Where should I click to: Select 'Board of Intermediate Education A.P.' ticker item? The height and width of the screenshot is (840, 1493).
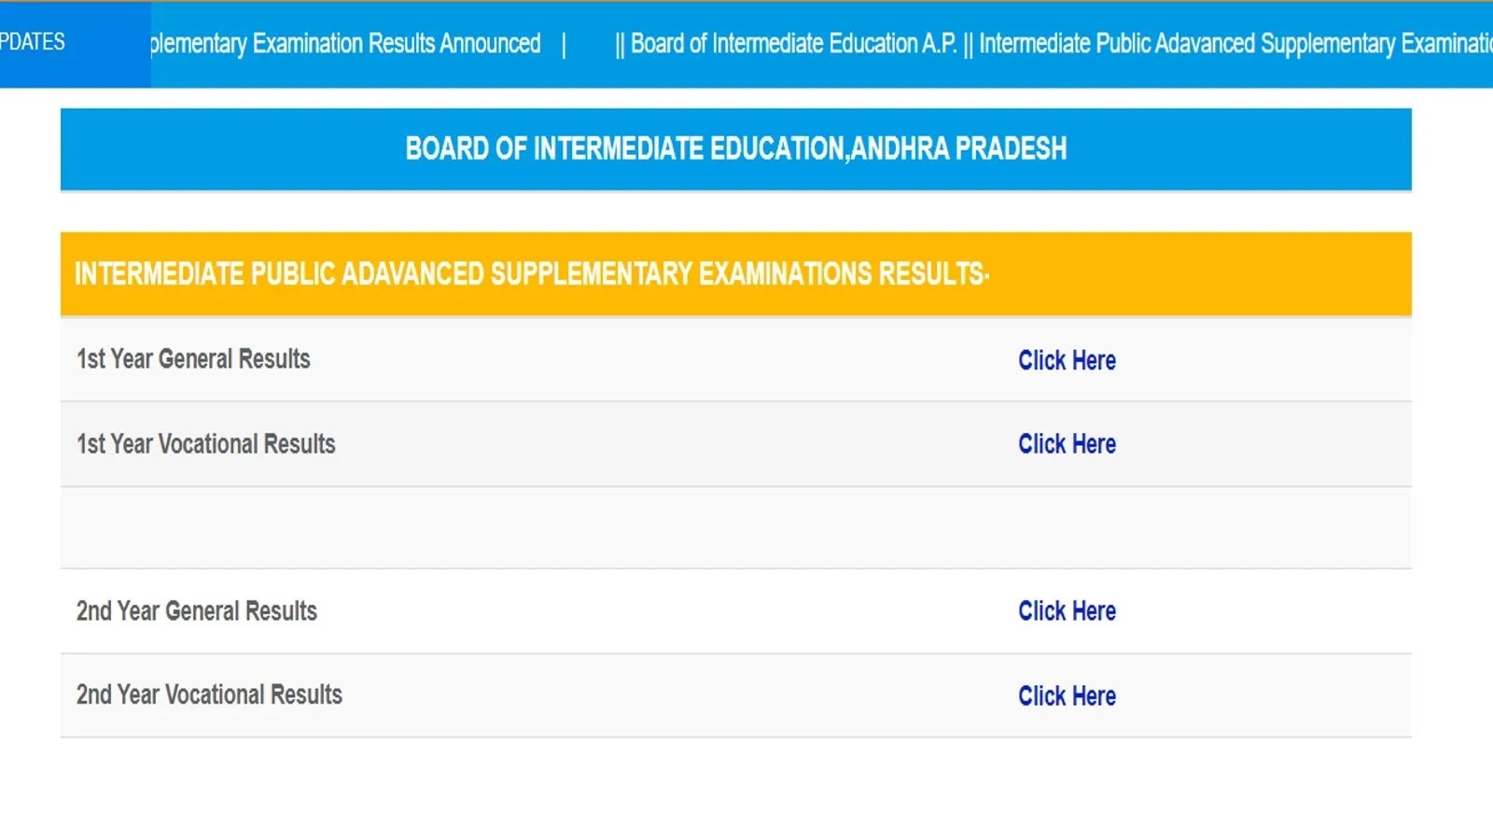pos(793,44)
